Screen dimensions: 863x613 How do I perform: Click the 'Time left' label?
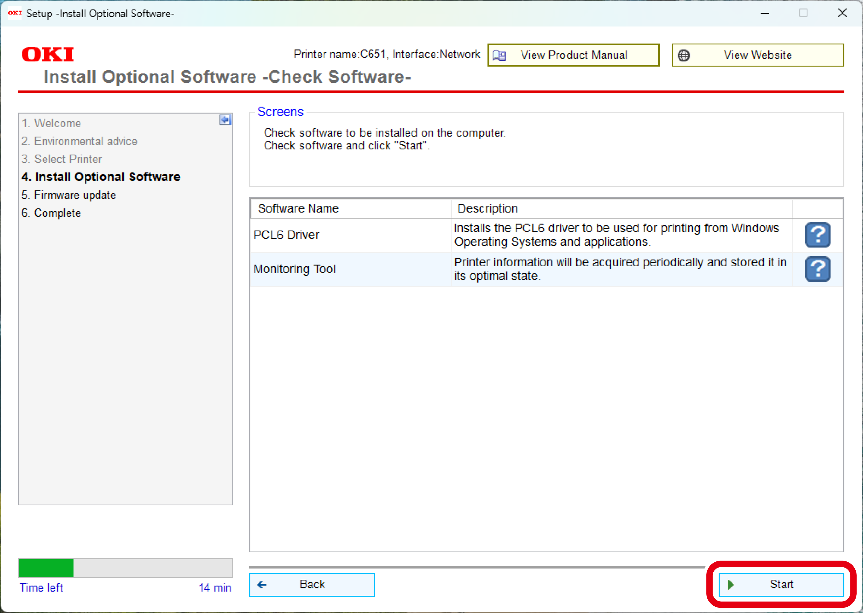[41, 588]
